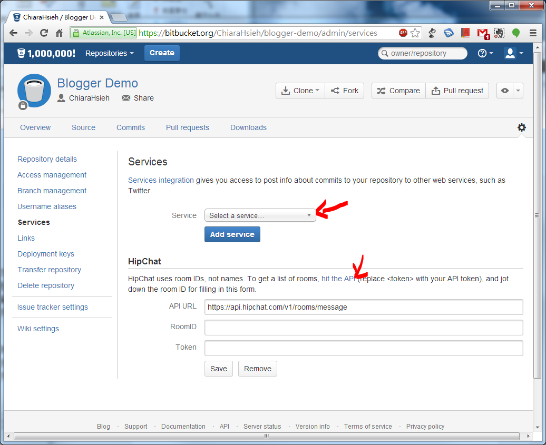The height and width of the screenshot is (445, 546).
Task: Click the browser back arrow
Action: click(x=13, y=33)
